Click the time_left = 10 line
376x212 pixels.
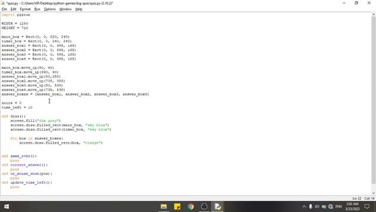[x=17, y=107]
